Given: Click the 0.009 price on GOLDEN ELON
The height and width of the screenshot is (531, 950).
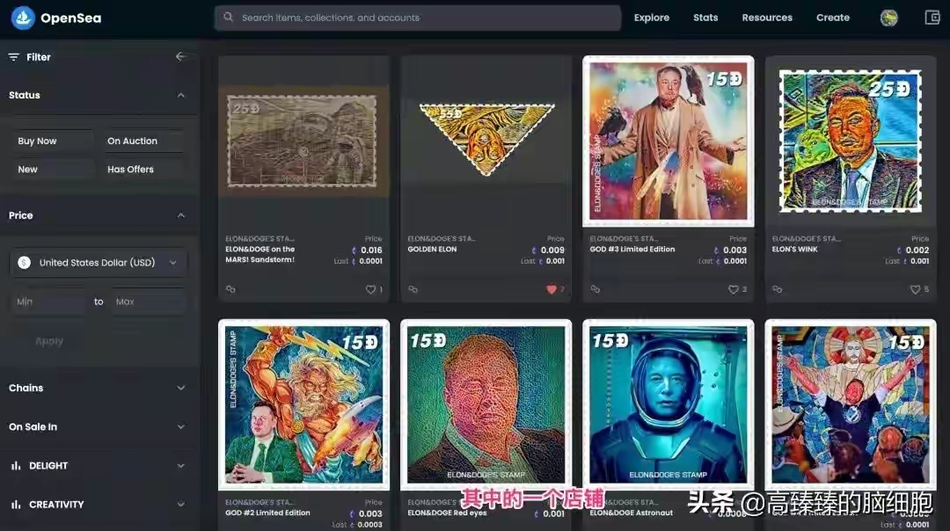Looking at the screenshot, I should point(552,250).
